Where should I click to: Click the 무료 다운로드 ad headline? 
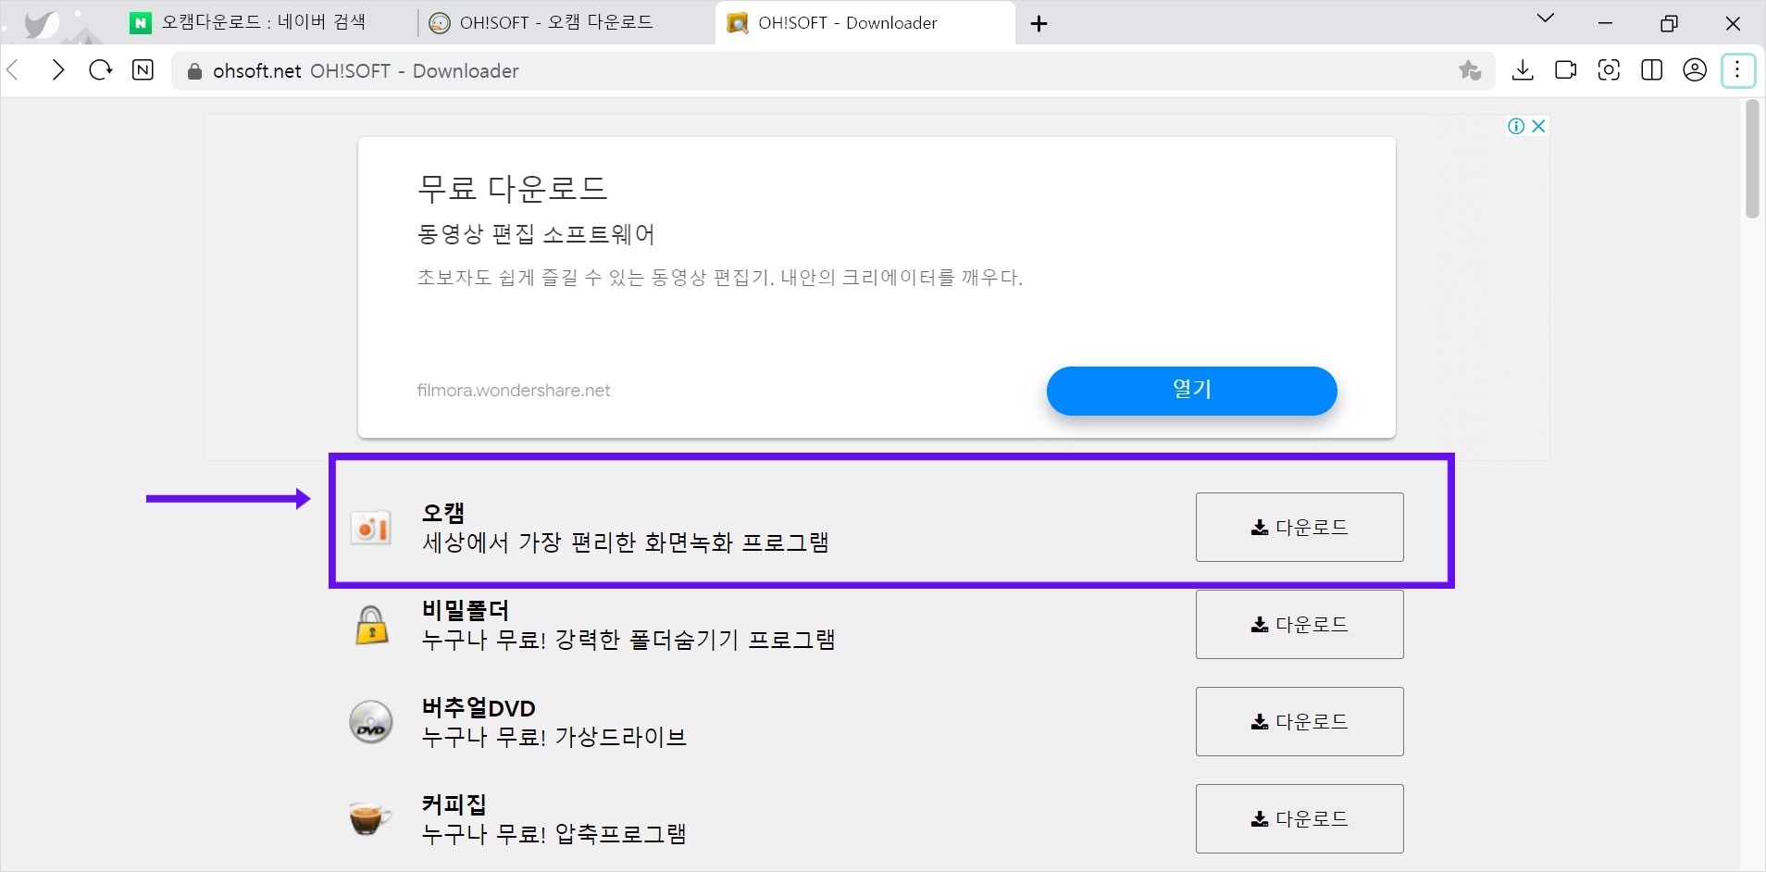pyautogui.click(x=512, y=188)
